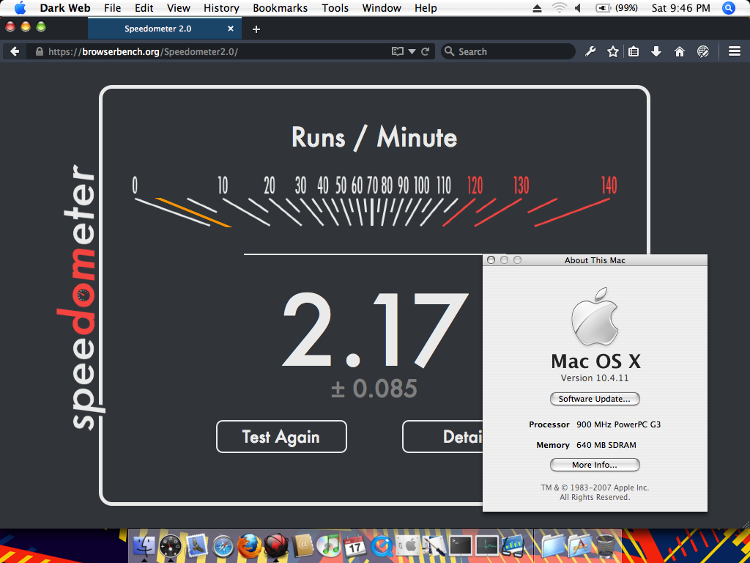Click Version 10.4.11 text in About This Mac

point(595,378)
